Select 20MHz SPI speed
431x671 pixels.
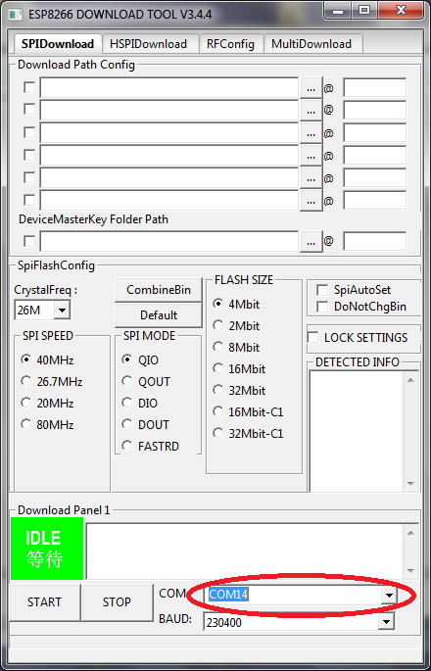[26, 404]
